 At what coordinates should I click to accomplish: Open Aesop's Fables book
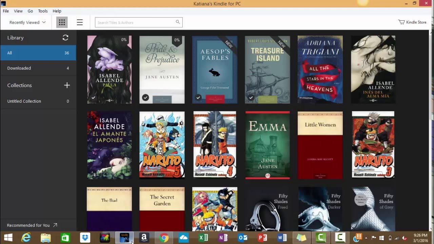pos(215,69)
